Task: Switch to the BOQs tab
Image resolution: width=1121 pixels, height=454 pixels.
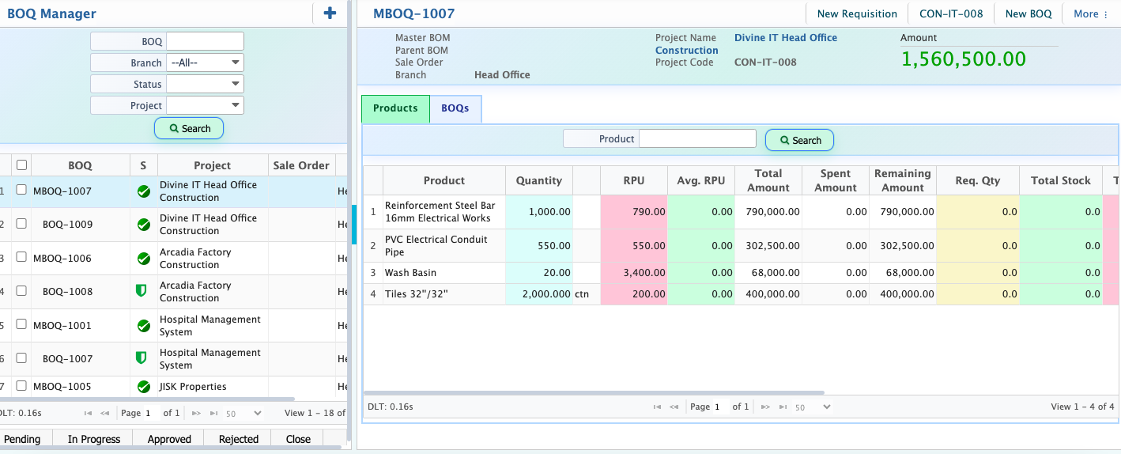Action: pos(455,108)
